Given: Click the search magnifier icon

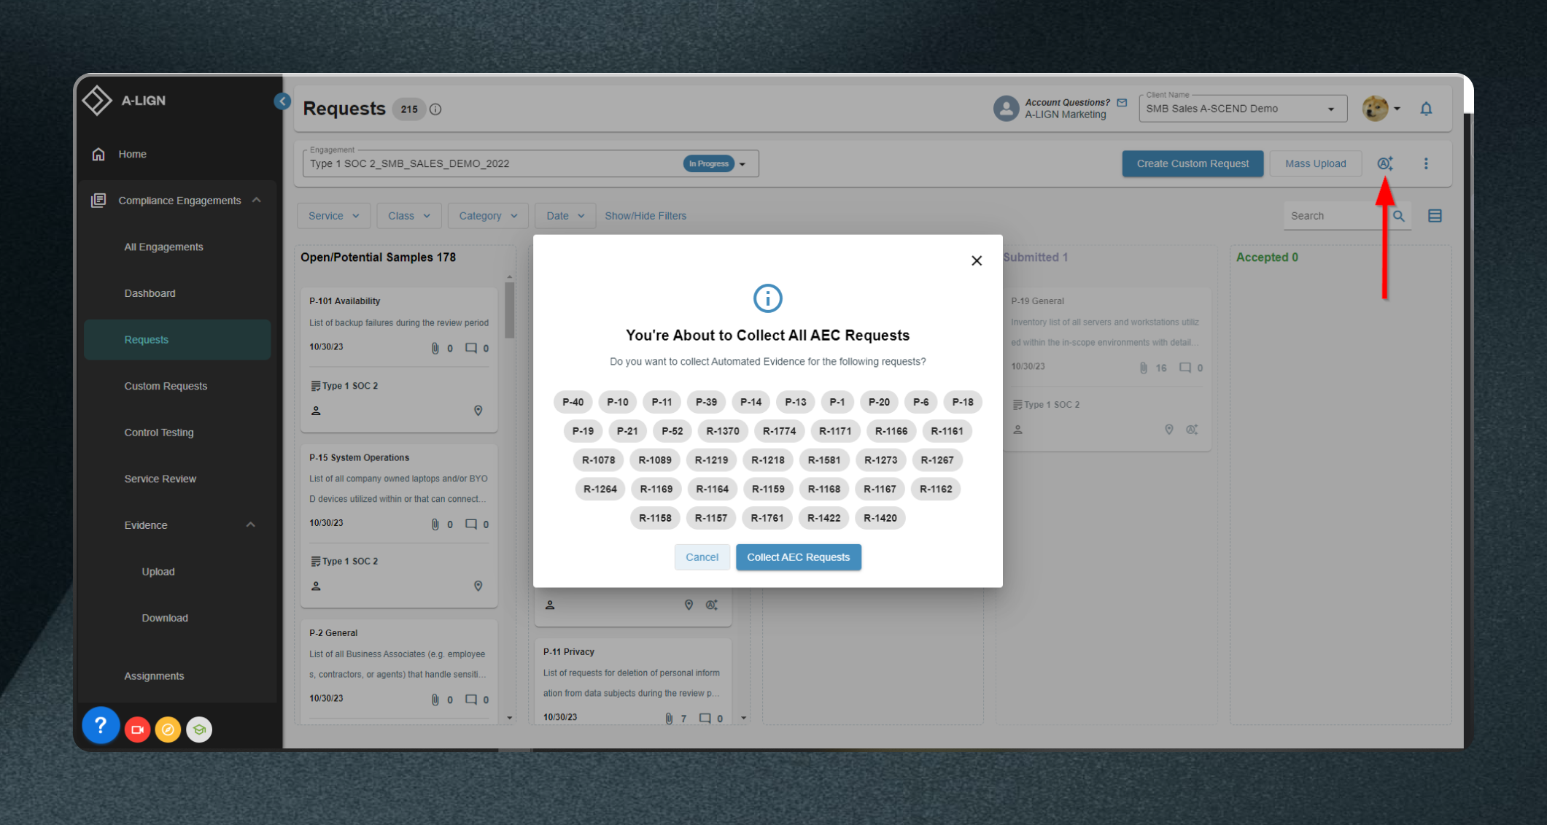Looking at the screenshot, I should coord(1398,216).
